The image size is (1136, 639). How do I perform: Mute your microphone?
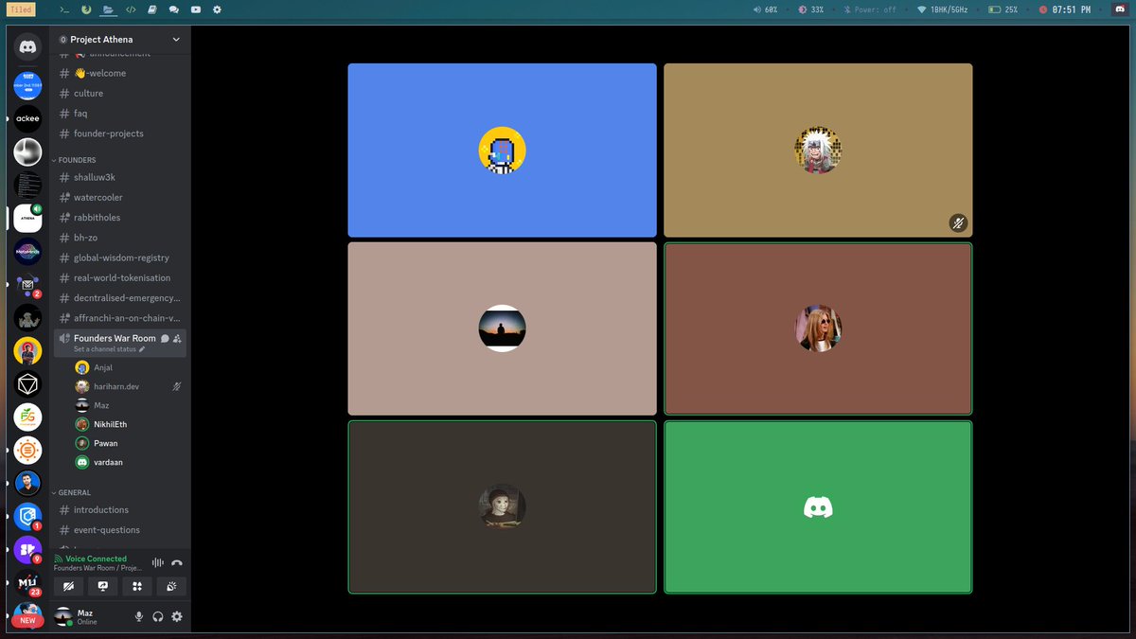click(x=139, y=616)
